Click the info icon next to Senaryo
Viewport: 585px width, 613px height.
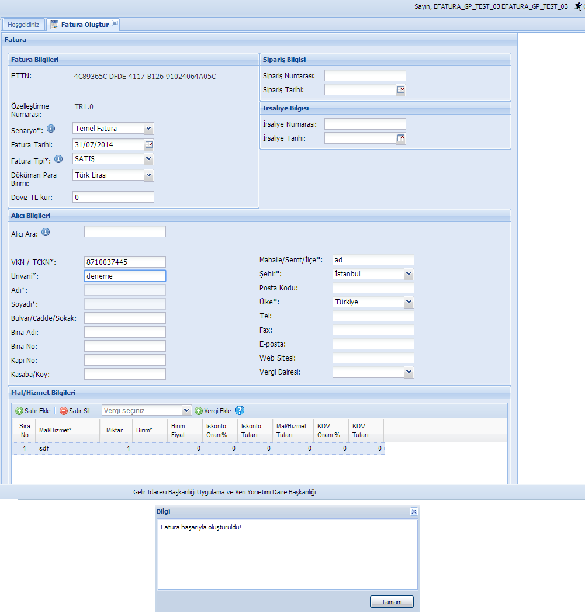coord(51,129)
